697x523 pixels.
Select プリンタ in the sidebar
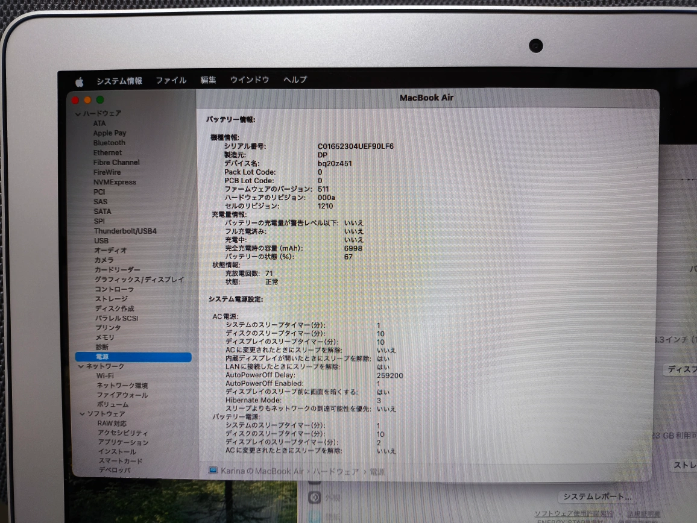click(108, 328)
